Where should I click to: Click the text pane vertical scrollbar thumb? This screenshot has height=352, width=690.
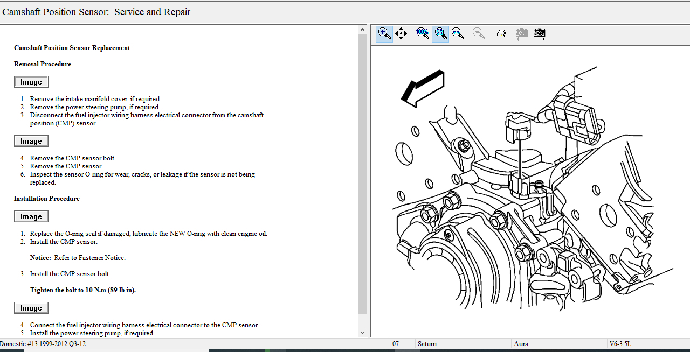pos(362,174)
